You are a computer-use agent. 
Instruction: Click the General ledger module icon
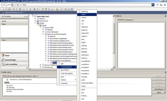pyautogui.click(x=3, y=60)
